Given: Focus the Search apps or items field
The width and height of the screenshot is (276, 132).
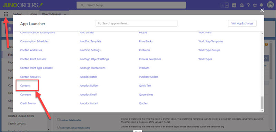Looking at the screenshot, I should coord(136,23).
